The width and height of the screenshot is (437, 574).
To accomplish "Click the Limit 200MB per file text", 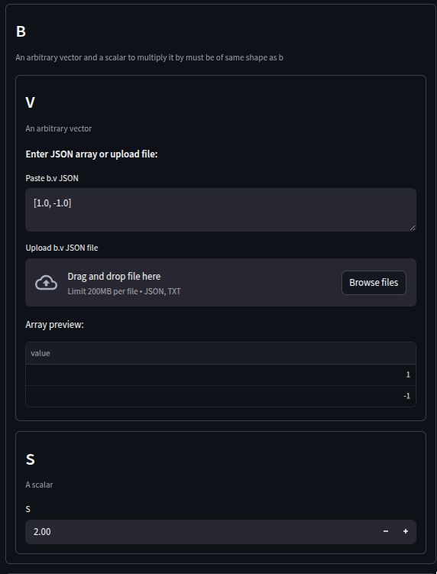I will tap(124, 291).
